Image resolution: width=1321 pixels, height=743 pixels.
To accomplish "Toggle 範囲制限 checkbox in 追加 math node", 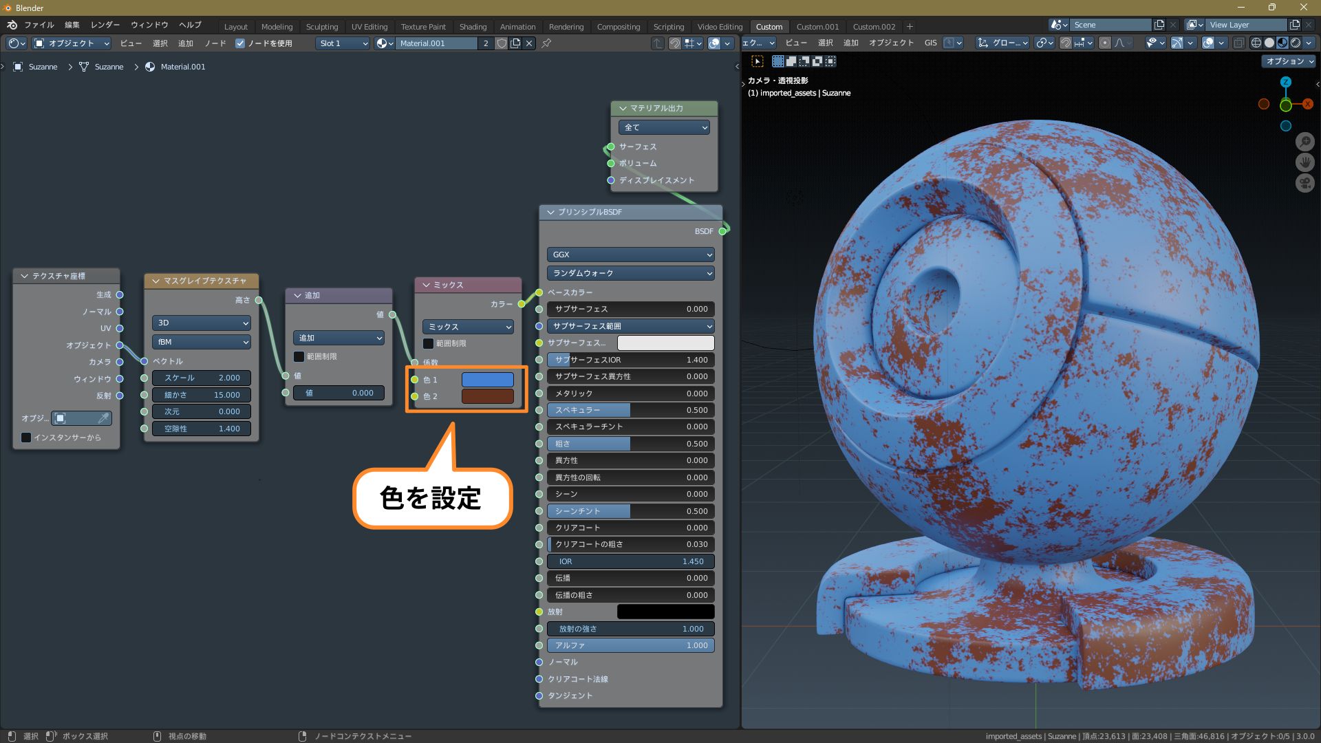I will click(x=299, y=356).
